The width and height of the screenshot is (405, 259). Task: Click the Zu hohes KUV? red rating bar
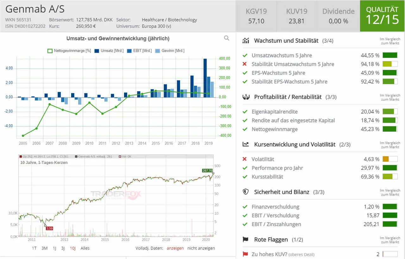(x=390, y=254)
